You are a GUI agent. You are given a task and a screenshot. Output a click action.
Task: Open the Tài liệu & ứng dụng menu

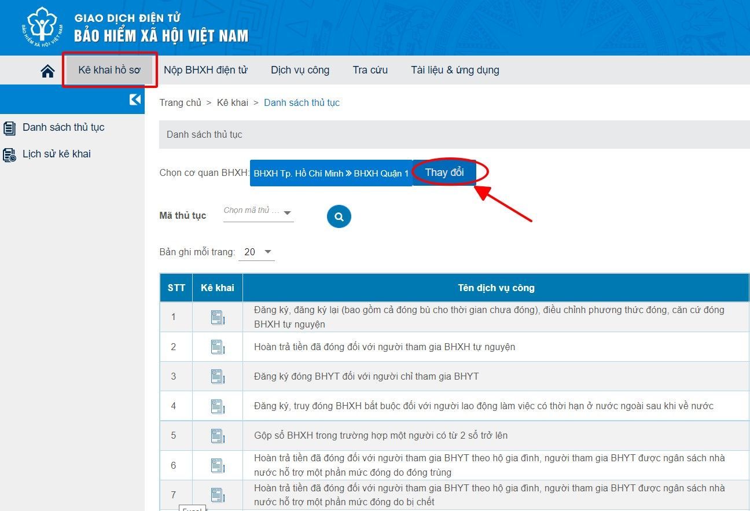[x=455, y=70]
